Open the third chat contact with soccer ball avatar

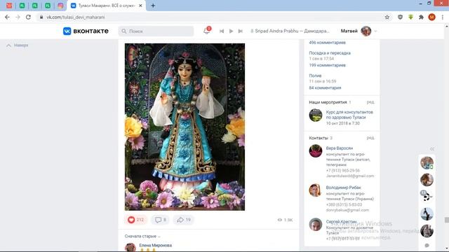pyautogui.click(x=427, y=197)
